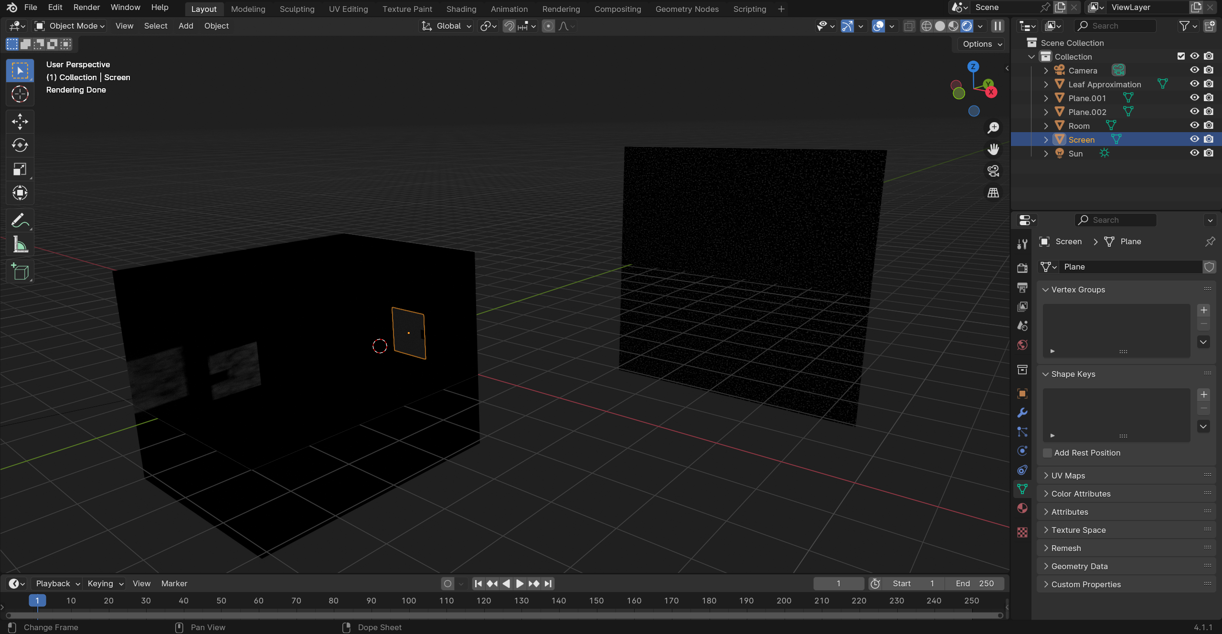
Task: Activate the Transform tool
Action: coord(20,193)
